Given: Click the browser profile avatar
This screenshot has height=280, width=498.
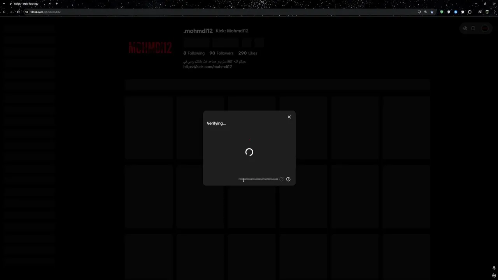Looking at the screenshot, I should [x=487, y=12].
